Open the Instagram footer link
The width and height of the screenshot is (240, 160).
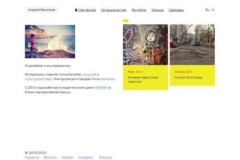86,157
